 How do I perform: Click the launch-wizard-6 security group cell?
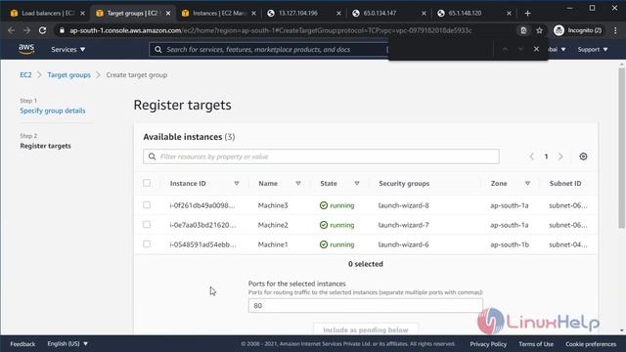point(404,244)
